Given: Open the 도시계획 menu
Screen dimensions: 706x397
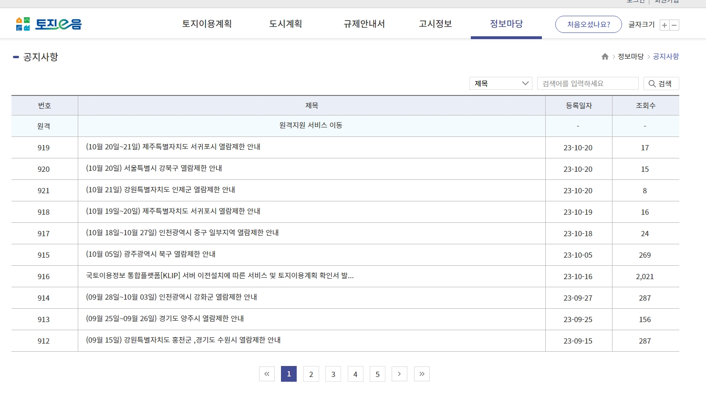Looking at the screenshot, I should (285, 23).
